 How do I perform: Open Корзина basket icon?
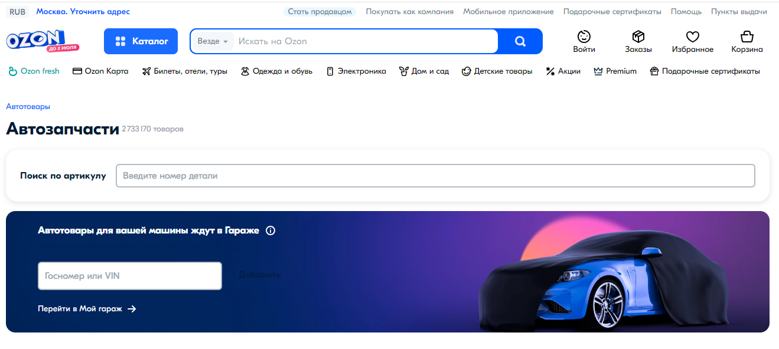click(747, 36)
